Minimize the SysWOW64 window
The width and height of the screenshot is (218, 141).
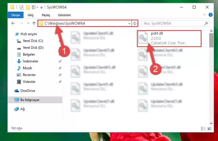(181, 7)
